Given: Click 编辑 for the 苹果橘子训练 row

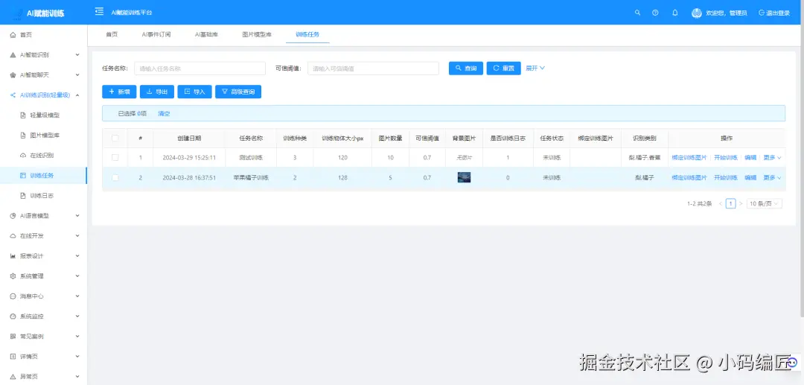Looking at the screenshot, I should (x=750, y=178).
